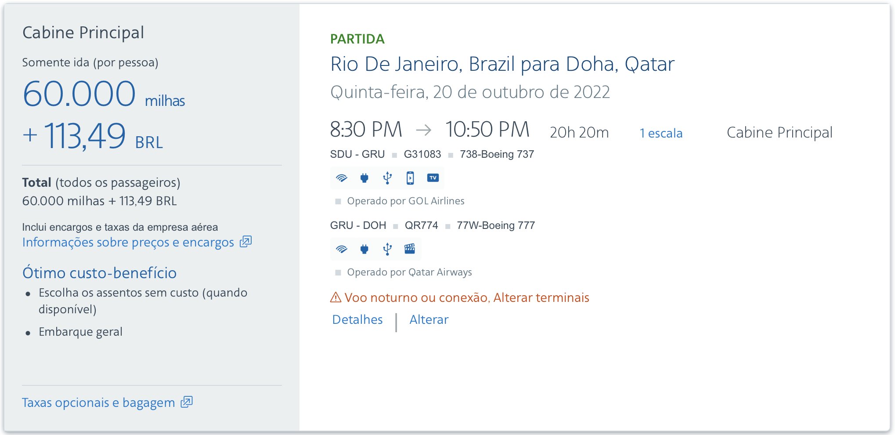Screen dimensions: 895x435
Task: Click the movies clapperboard icon
Action: (410, 249)
